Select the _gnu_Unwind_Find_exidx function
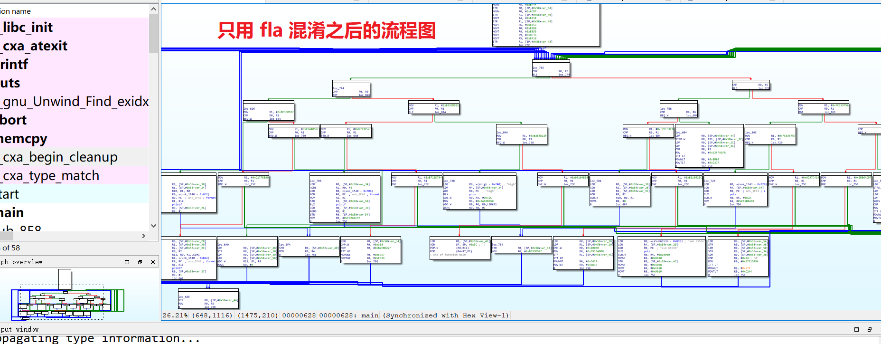Screen dimensions: 881x344 click(x=74, y=101)
